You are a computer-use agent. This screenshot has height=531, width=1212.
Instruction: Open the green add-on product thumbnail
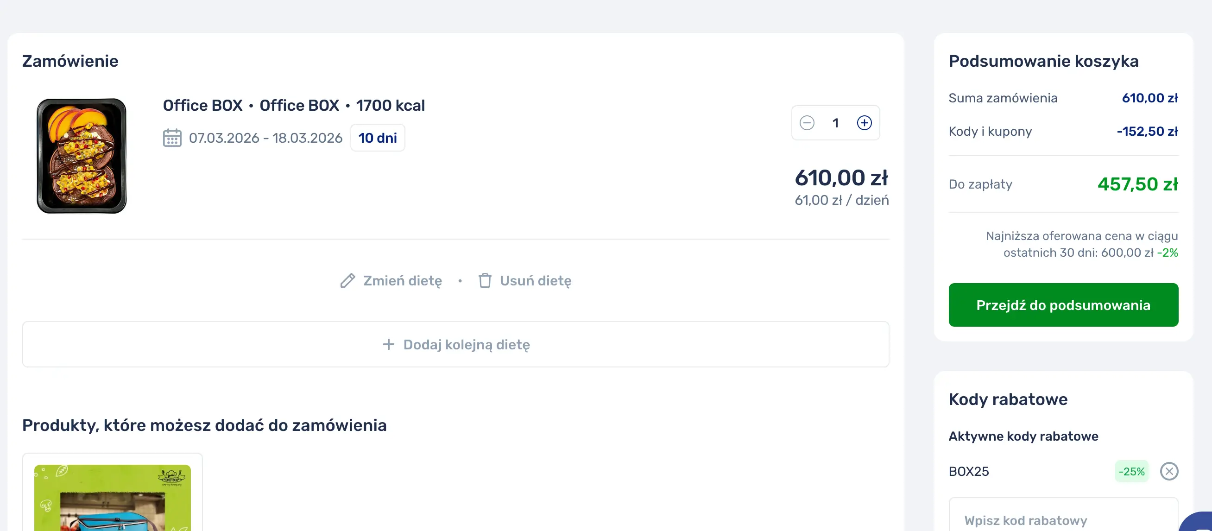[113, 498]
